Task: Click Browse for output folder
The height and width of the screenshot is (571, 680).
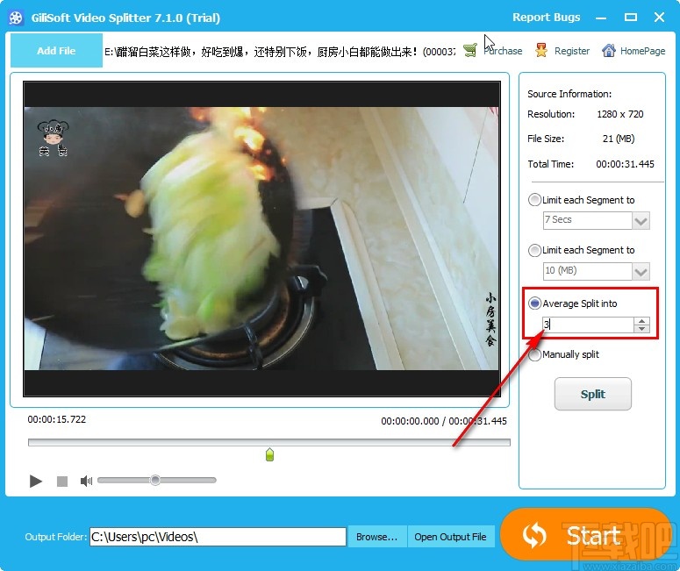Action: pyautogui.click(x=377, y=537)
